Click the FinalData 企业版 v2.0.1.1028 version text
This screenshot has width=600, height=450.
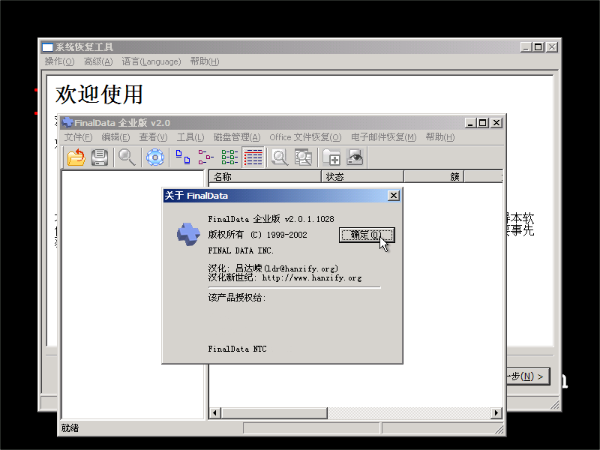[x=271, y=219]
